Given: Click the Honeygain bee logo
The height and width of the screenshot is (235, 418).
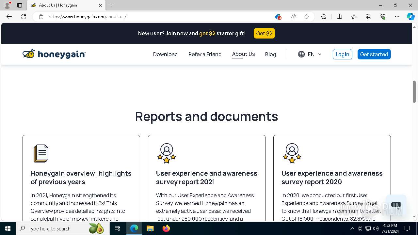Looking at the screenshot, I should 54,54.
